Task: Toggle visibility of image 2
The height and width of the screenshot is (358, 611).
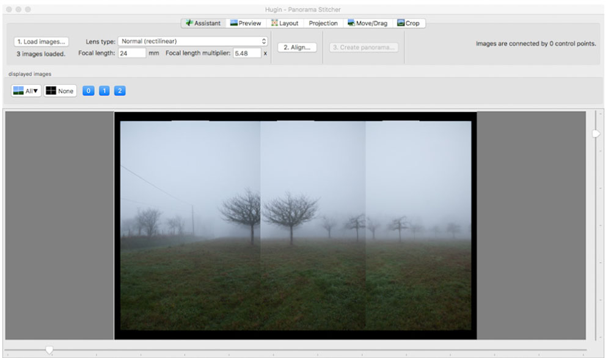Action: (x=120, y=90)
